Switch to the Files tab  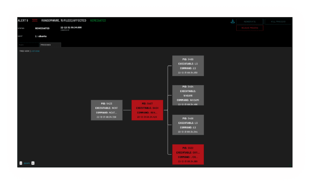click(x=28, y=45)
